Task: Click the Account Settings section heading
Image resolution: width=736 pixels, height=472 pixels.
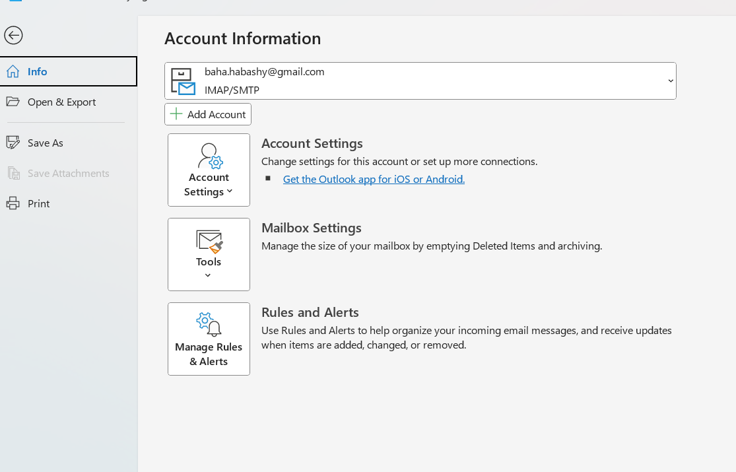Action: pos(312,143)
